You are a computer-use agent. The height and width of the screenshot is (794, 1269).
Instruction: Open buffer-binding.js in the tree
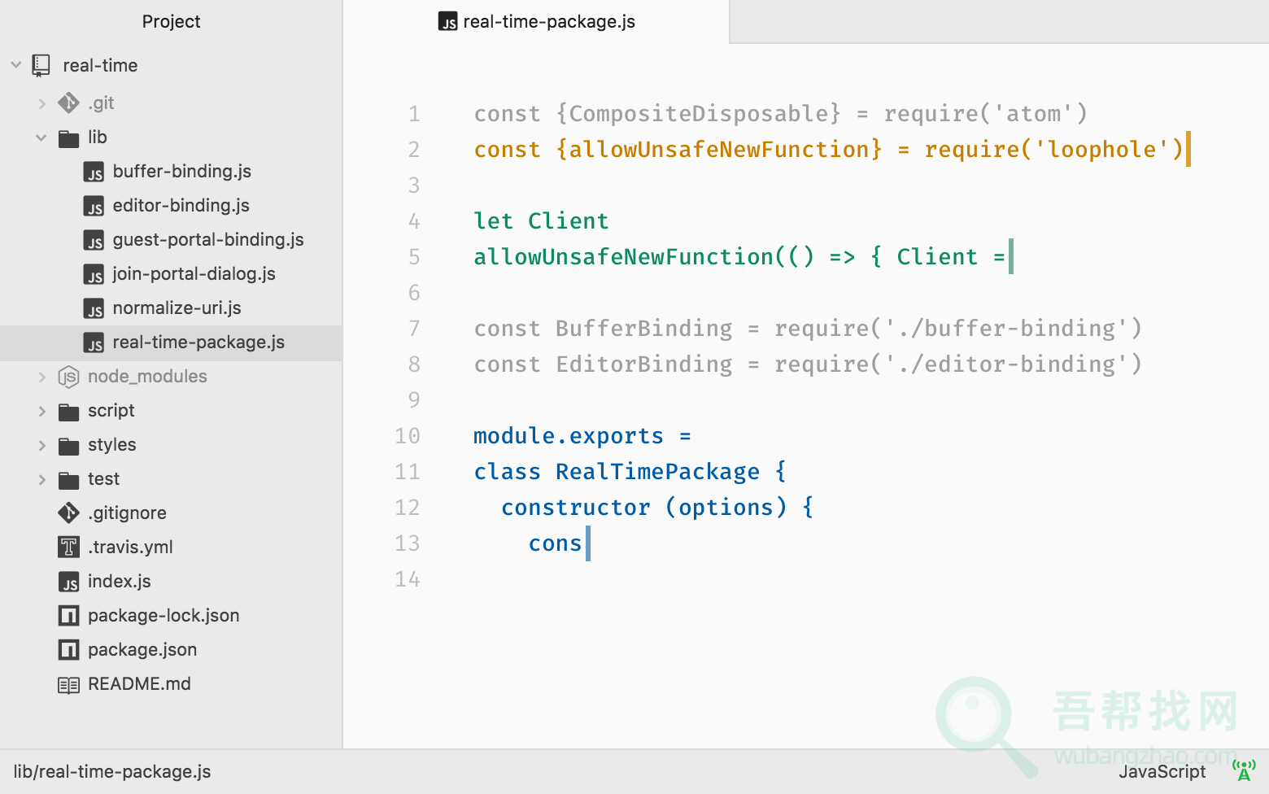181,172
